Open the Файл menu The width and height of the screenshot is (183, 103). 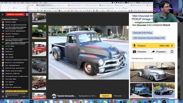10,3
